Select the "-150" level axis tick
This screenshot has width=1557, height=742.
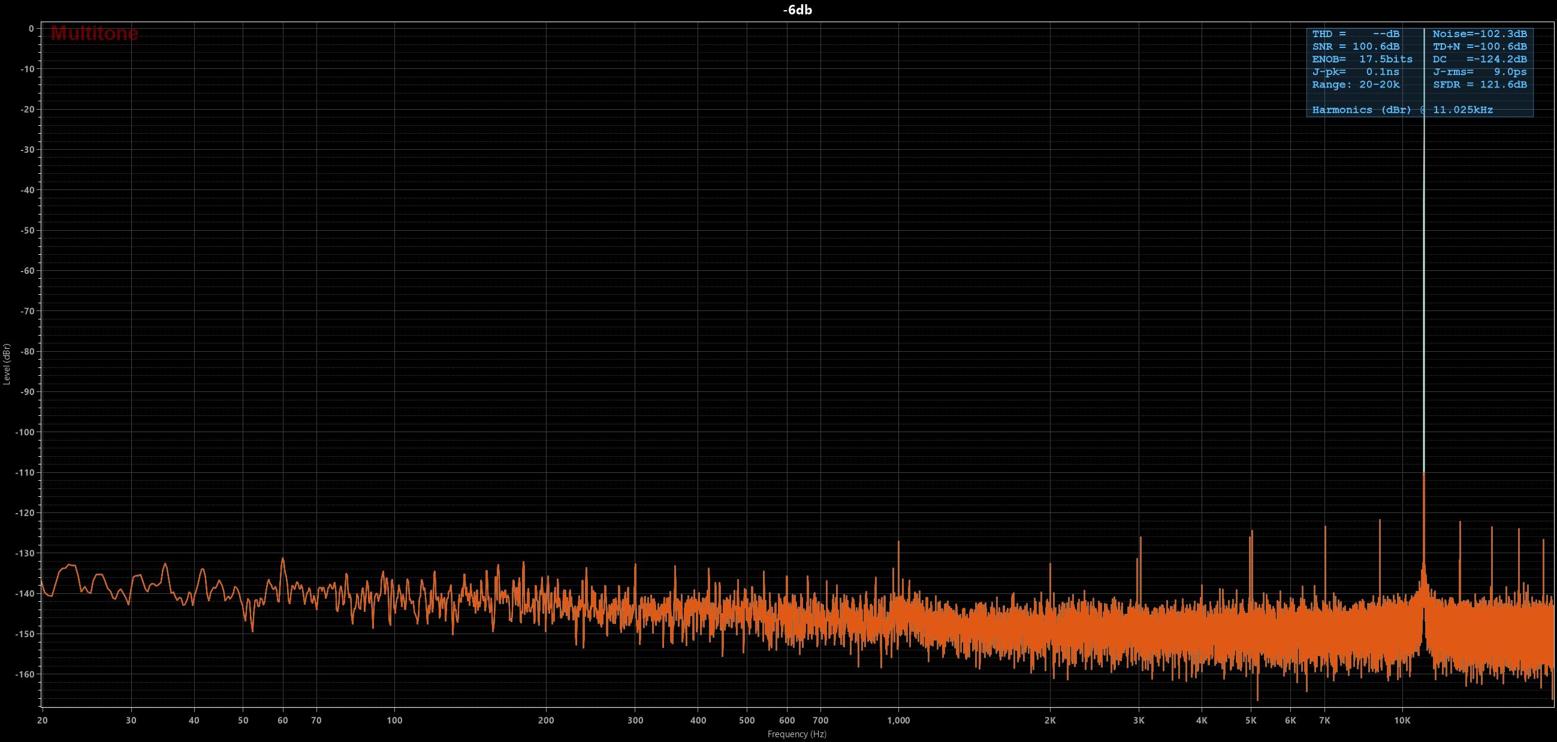point(24,634)
